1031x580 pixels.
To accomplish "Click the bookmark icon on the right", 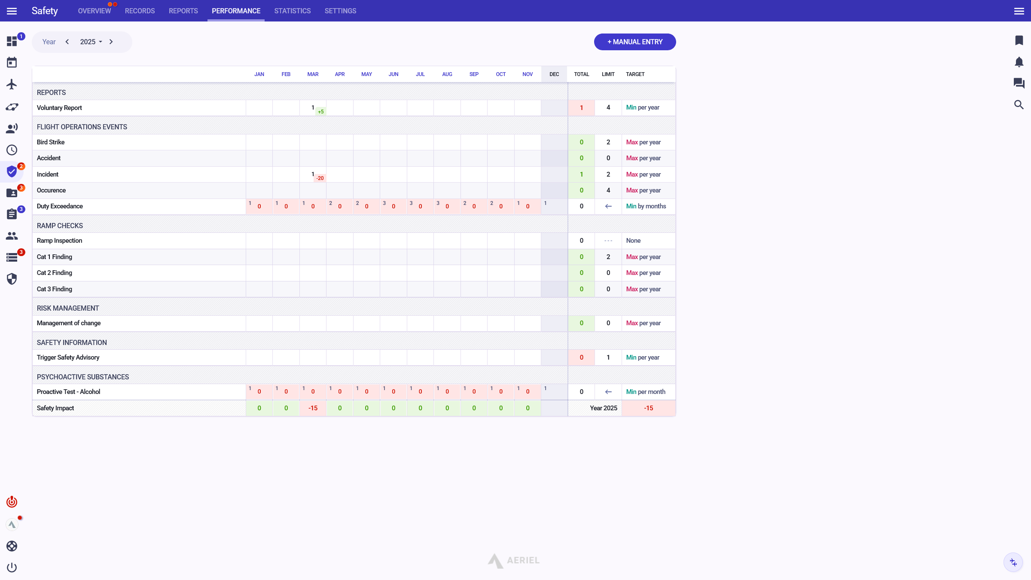I will pyautogui.click(x=1019, y=40).
